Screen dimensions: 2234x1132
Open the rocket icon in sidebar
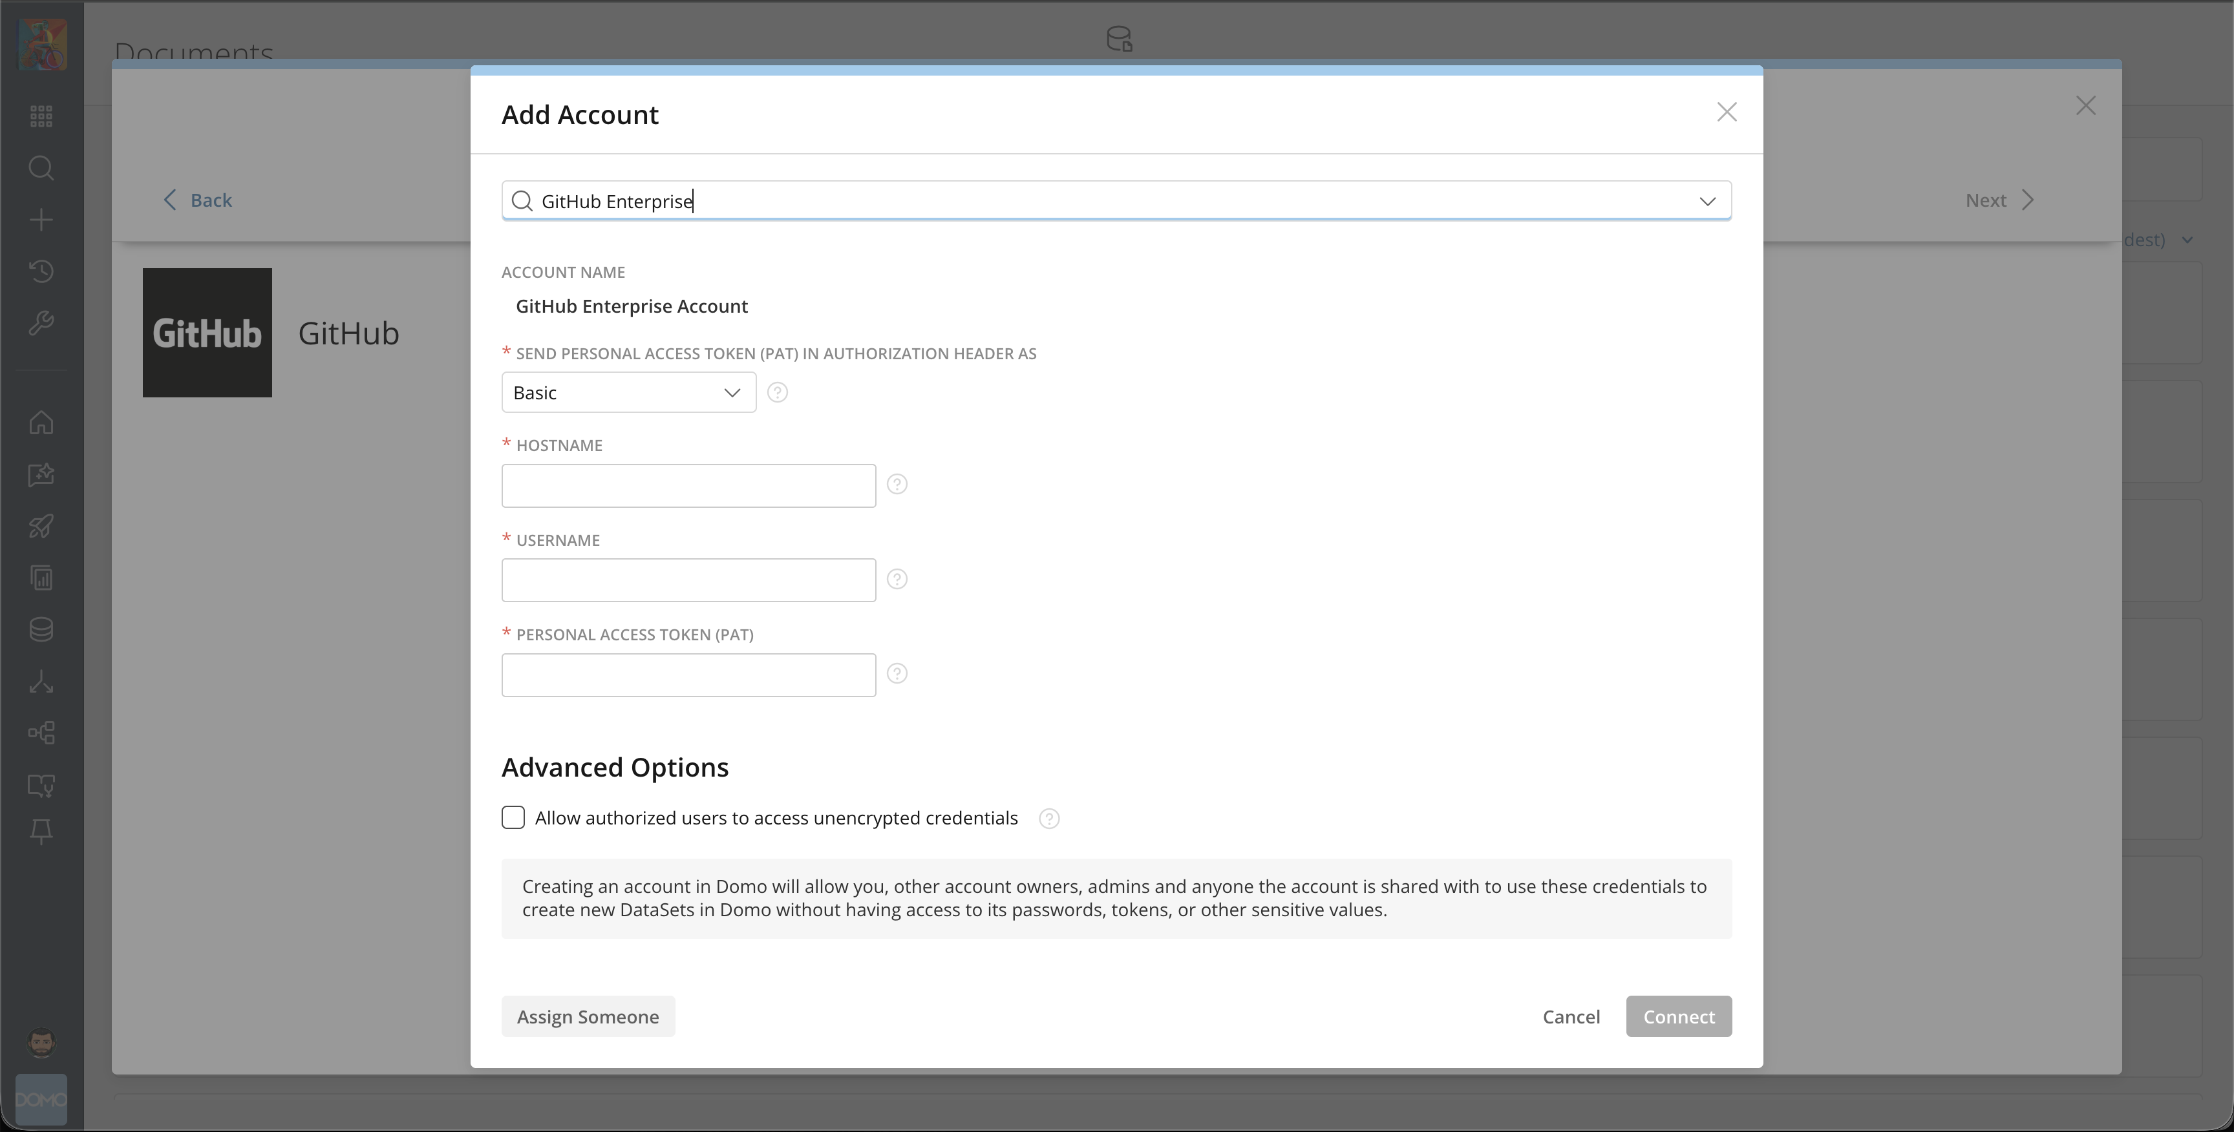[x=41, y=526]
